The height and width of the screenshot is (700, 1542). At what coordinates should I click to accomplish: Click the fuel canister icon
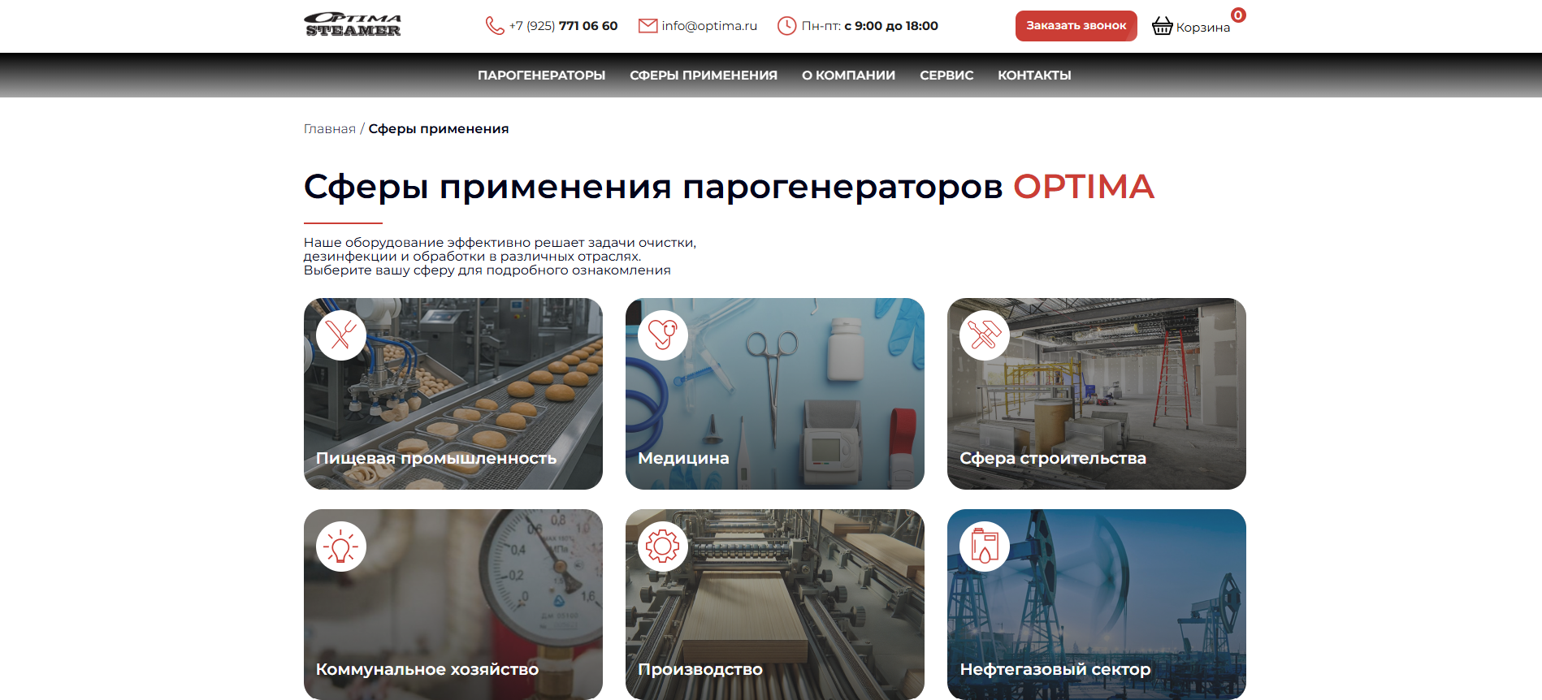[984, 547]
